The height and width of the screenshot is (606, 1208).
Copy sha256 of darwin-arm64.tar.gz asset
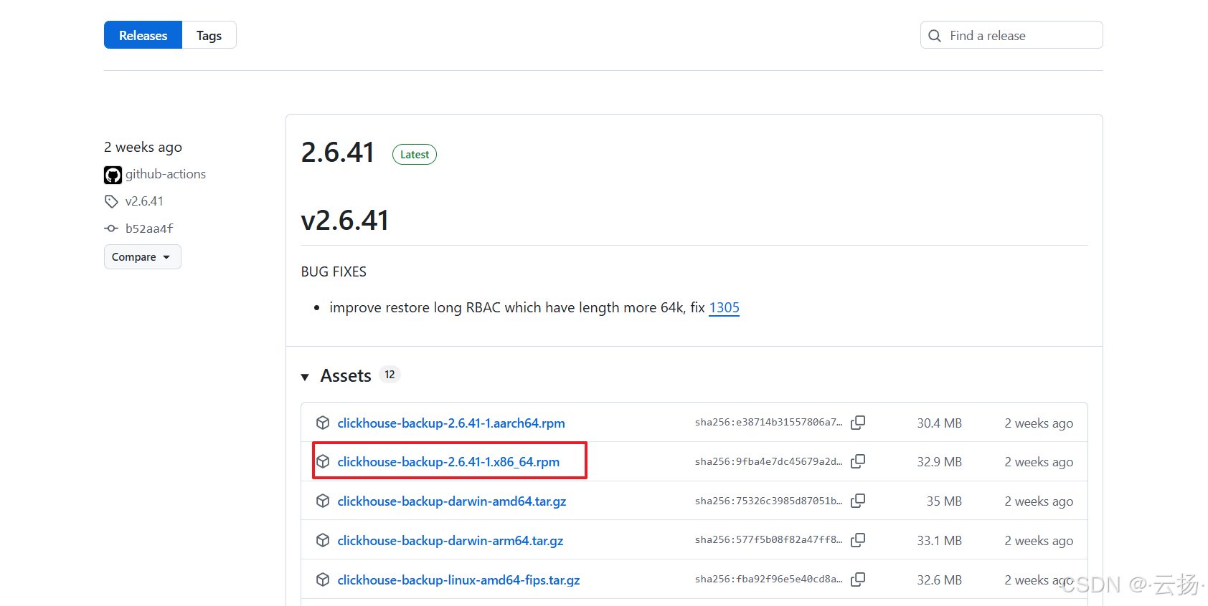tap(858, 540)
